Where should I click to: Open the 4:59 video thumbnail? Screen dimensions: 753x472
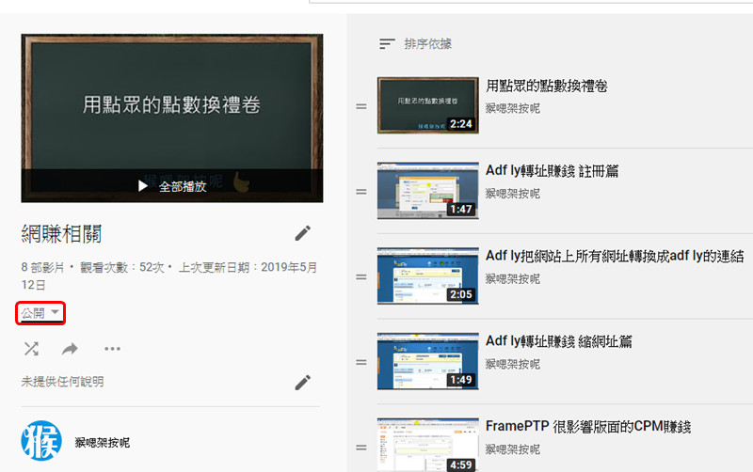pos(428,445)
